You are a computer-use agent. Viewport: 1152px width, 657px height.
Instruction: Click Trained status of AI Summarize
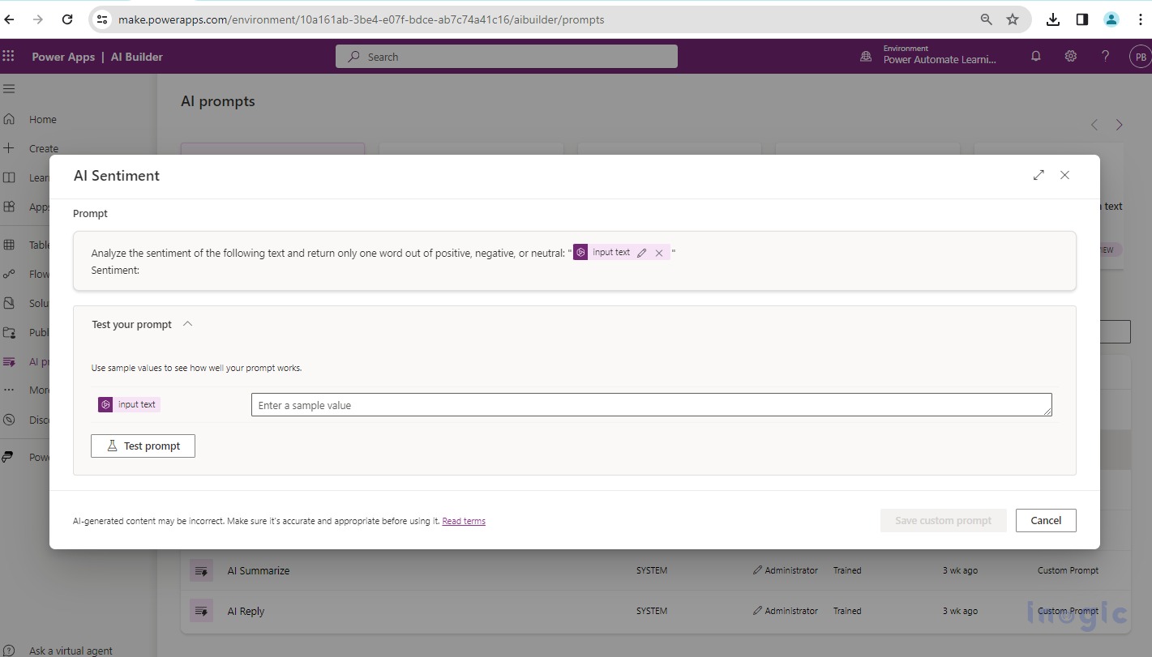[x=847, y=570]
